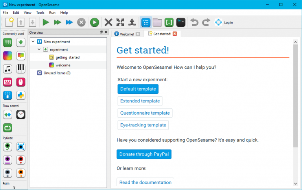Float the Overview panel with undock button
302x190 pixels.
point(101,32)
